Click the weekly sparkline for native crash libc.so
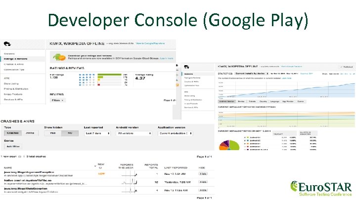 129,182
